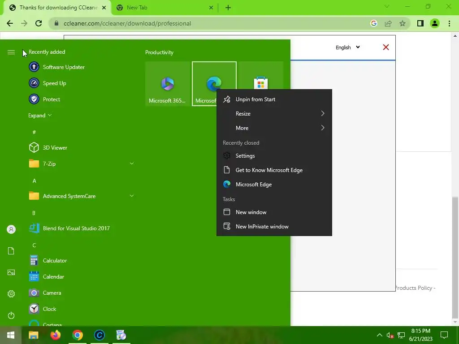459x344 pixels.
Task: Switch to Chrome in taskbar
Action: 77,335
